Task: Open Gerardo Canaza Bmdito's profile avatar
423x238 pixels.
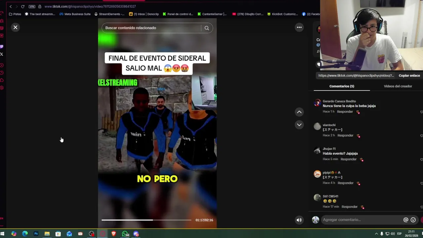Action: [317, 102]
